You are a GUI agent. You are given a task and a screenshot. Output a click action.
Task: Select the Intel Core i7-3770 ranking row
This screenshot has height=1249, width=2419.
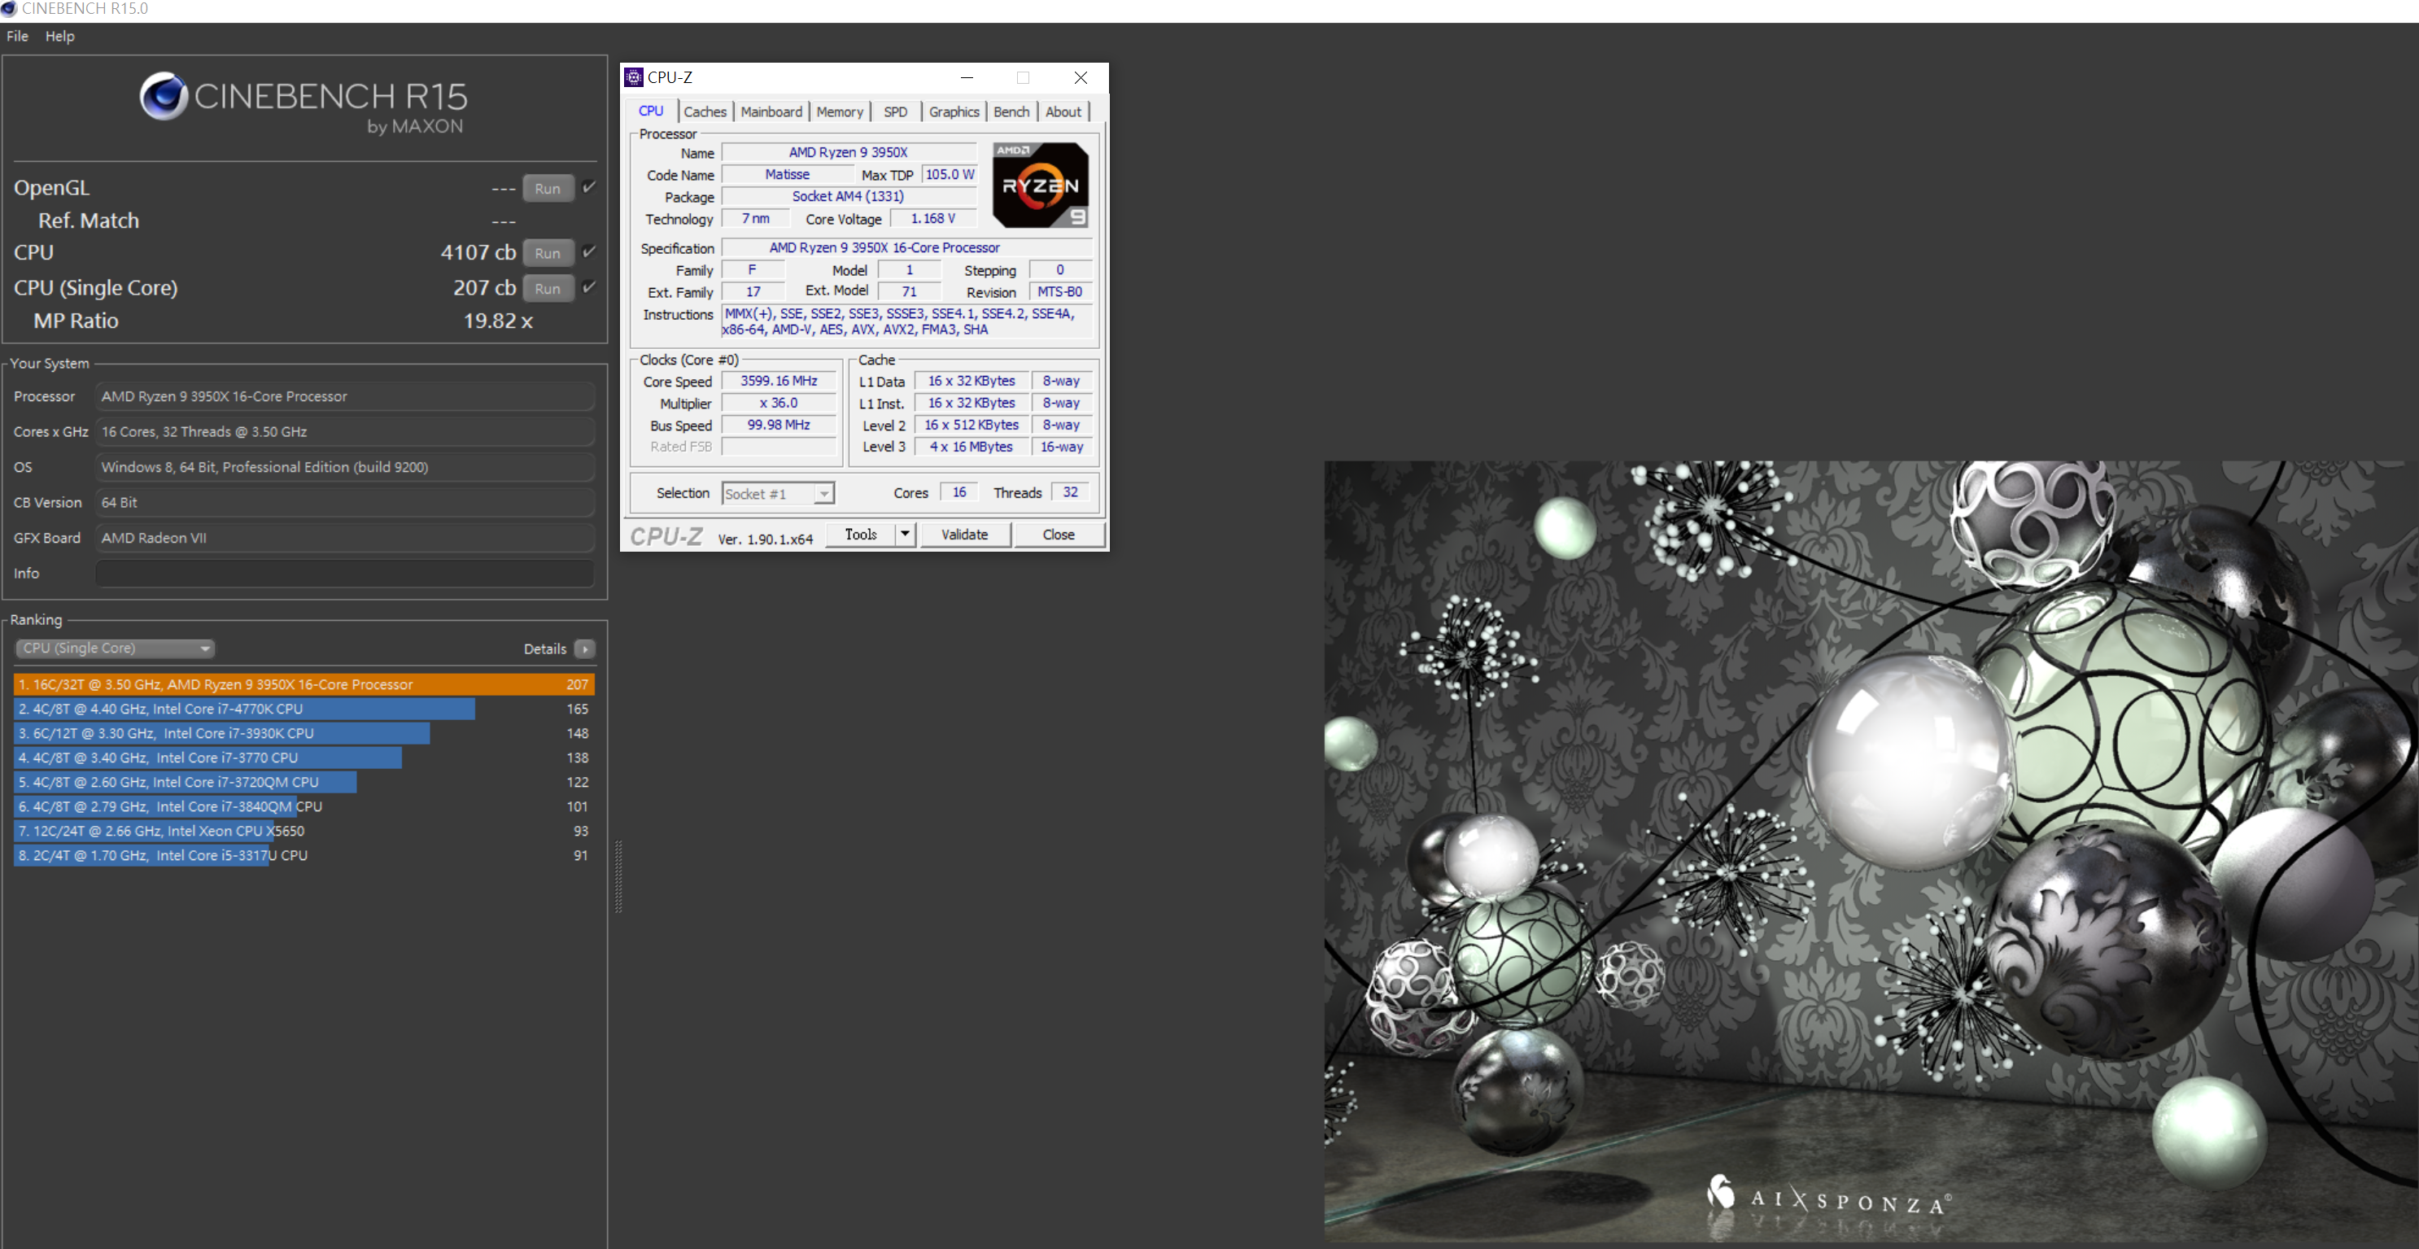304,758
